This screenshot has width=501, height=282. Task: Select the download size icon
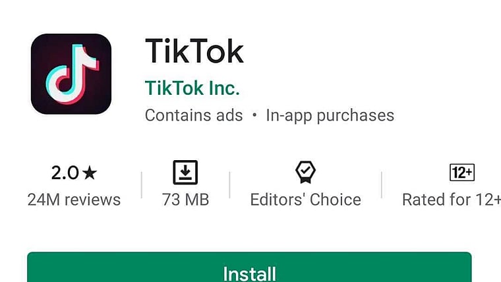click(x=185, y=173)
